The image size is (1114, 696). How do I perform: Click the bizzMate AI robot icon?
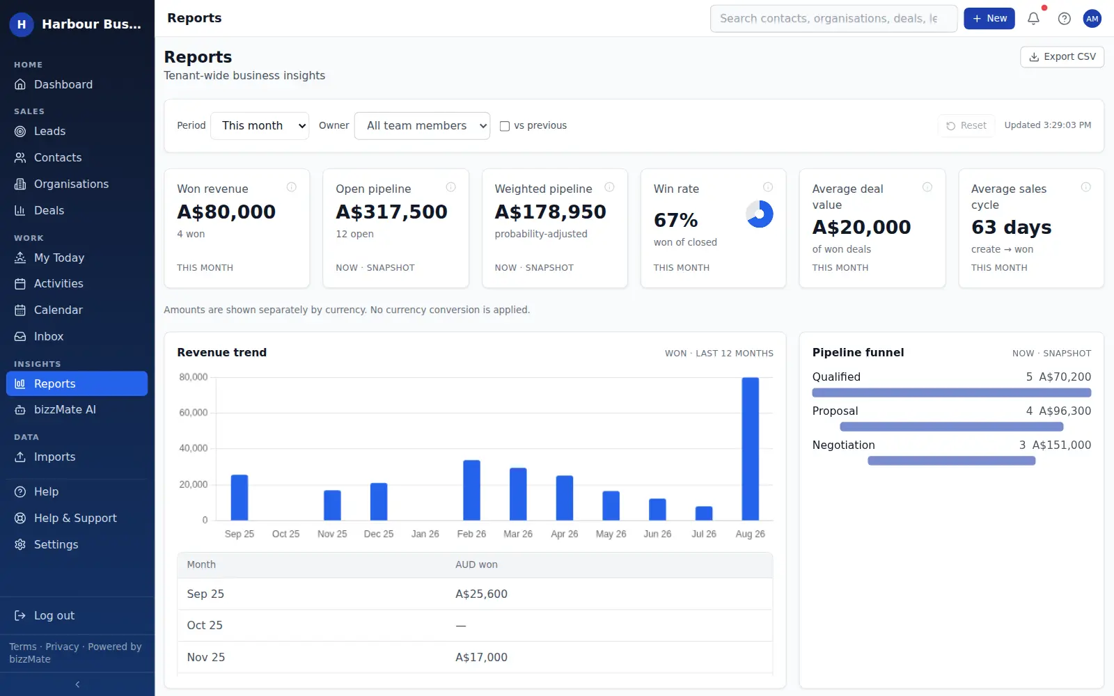coord(20,410)
